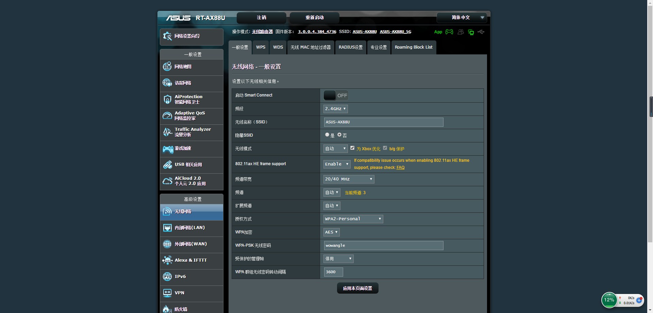The image size is (653, 313).
Task: Open Adaptive QoS gauge icon
Action: coord(167,116)
